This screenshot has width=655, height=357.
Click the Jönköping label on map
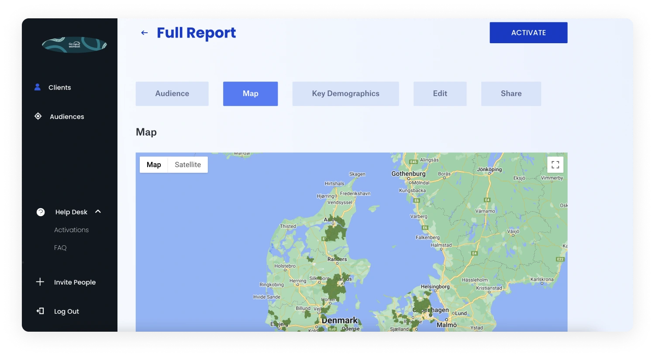489,169
